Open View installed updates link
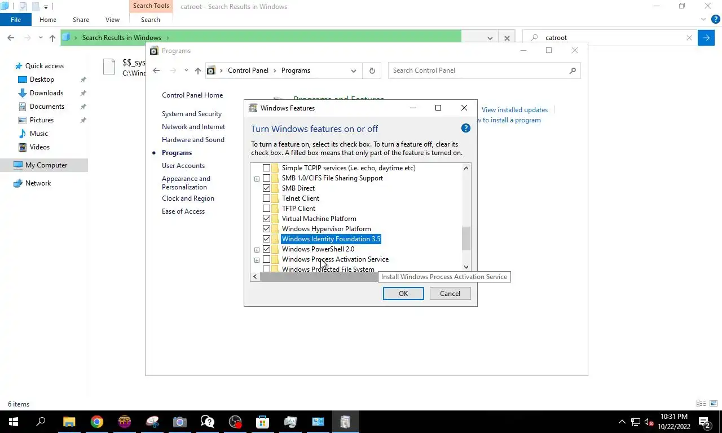The width and height of the screenshot is (722, 433). click(x=514, y=110)
